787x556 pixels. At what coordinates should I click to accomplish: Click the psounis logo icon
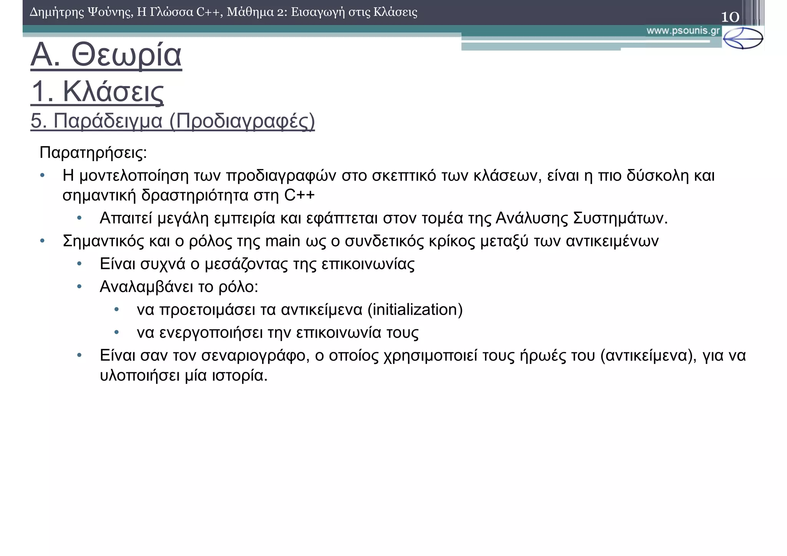743,38
